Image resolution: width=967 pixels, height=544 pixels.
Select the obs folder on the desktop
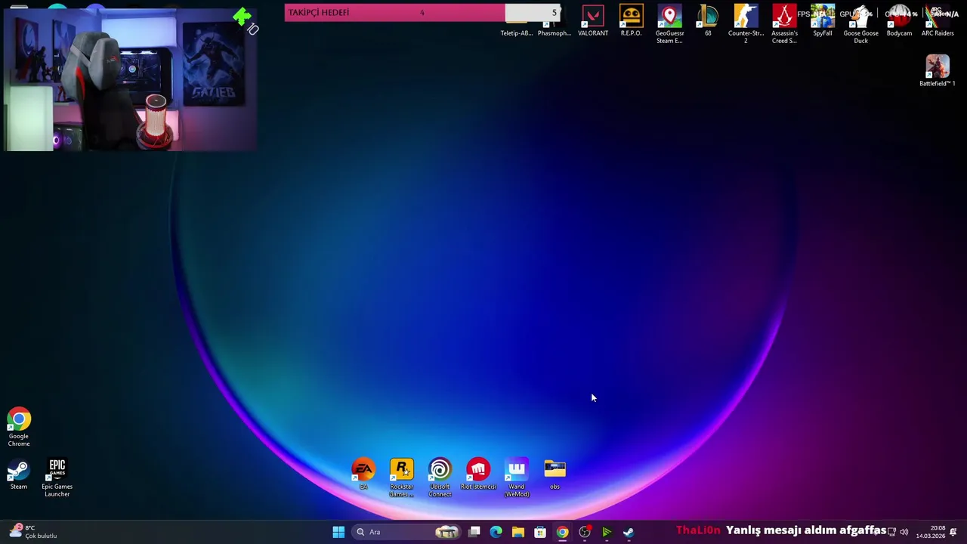[555, 474]
